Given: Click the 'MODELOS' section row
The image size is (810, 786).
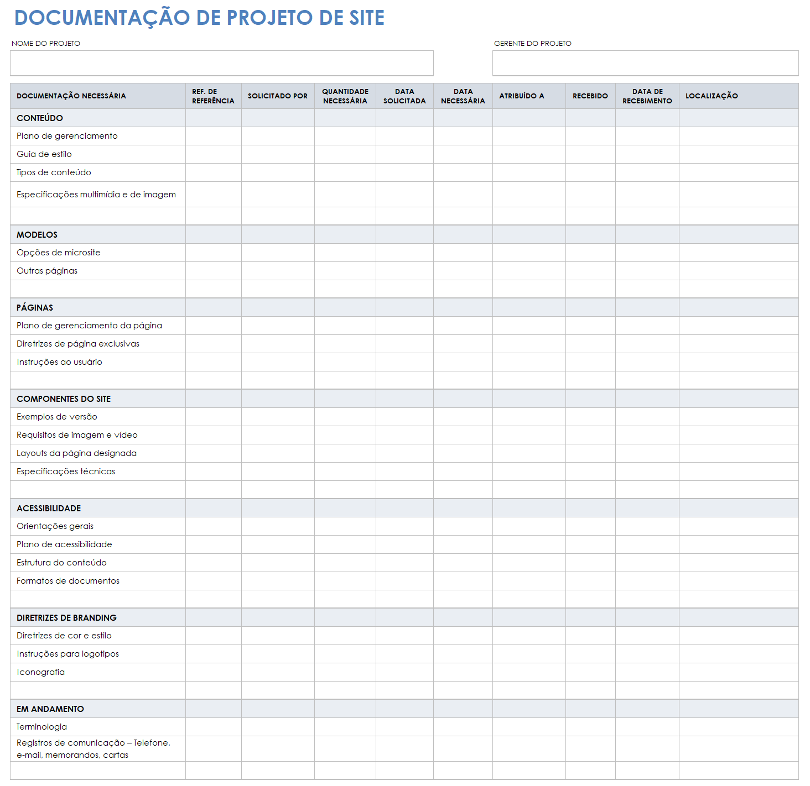Looking at the screenshot, I should [404, 234].
